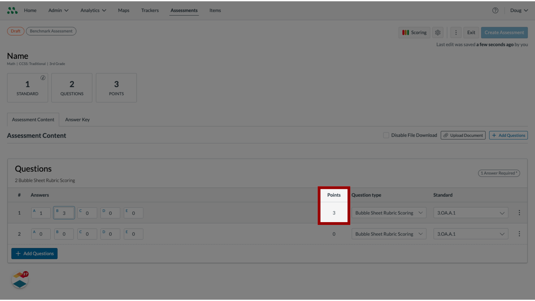This screenshot has height=301, width=535.
Task: Check the 1 Answer Required indicator
Action: coord(499,173)
